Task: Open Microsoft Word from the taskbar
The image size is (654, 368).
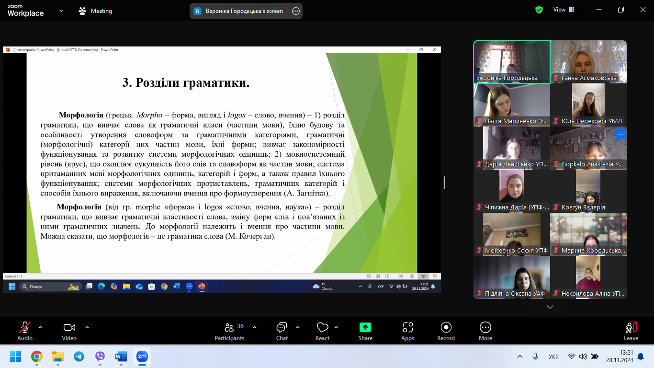Action: 121,356
